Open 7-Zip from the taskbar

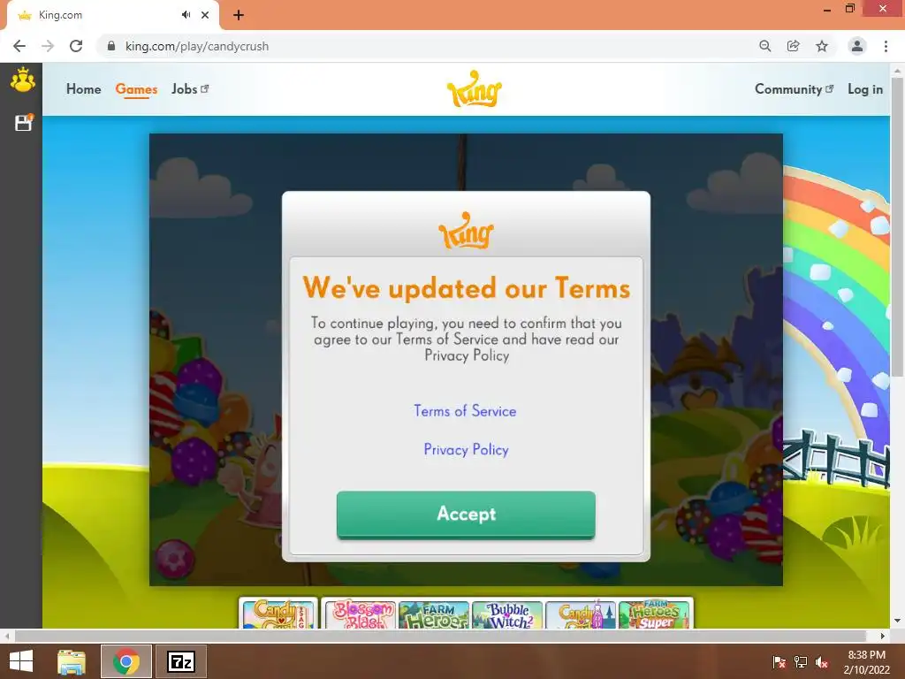180,661
